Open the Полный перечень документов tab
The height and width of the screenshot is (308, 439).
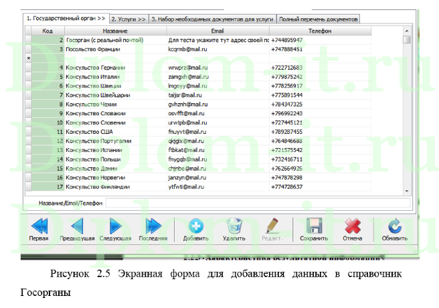pyautogui.click(x=318, y=19)
